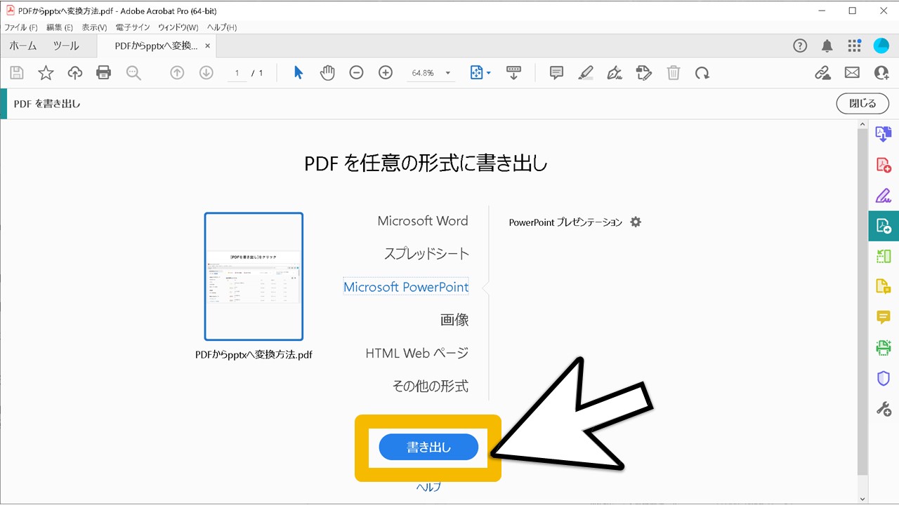Add a sticky note comment

[556, 72]
